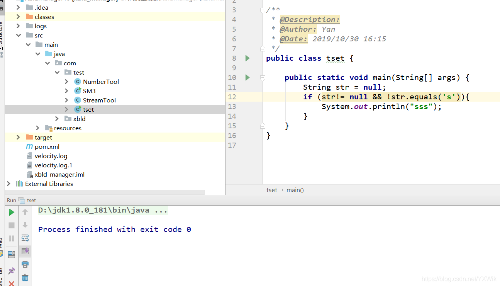
Task: Click fold marker at Javadoc end line 7
Action: 263,49
